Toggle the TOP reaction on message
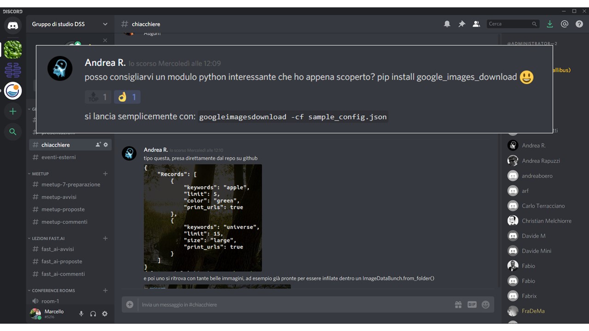 pyautogui.click(x=98, y=97)
